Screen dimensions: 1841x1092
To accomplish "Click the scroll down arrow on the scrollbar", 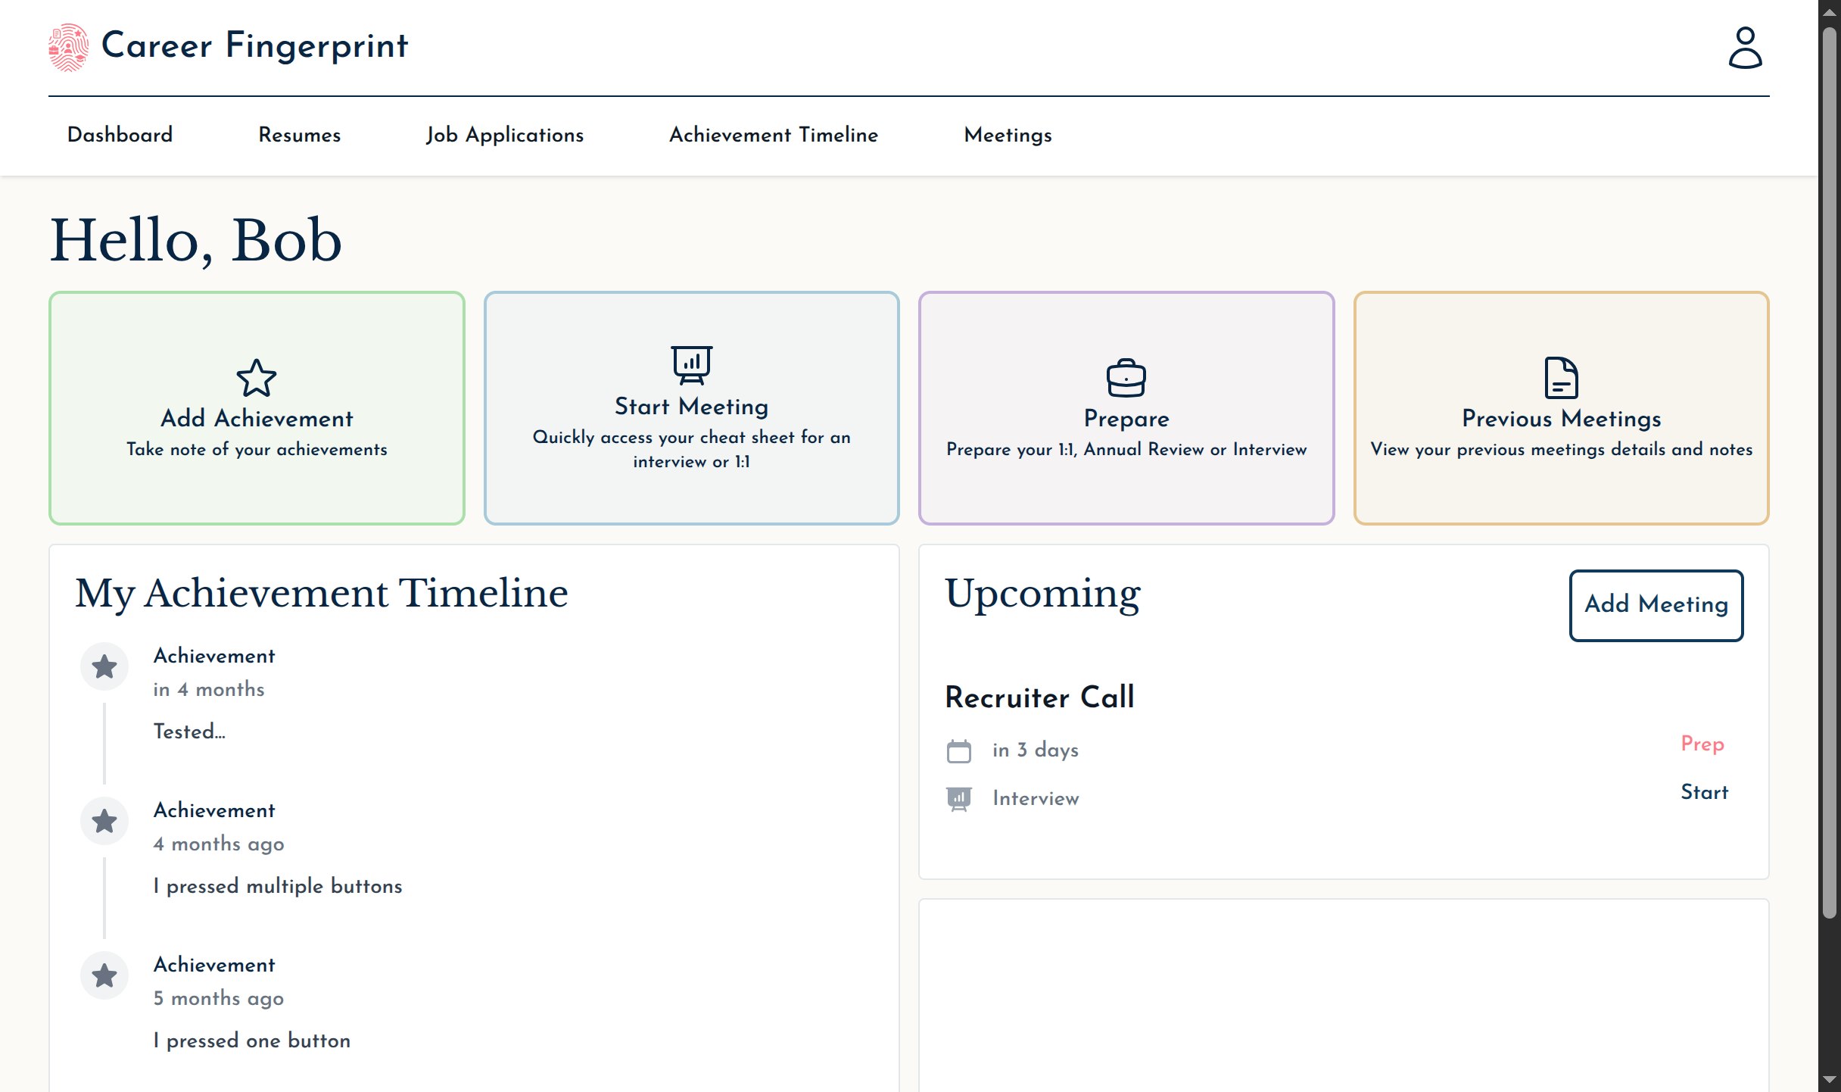I will pos(1829,1079).
